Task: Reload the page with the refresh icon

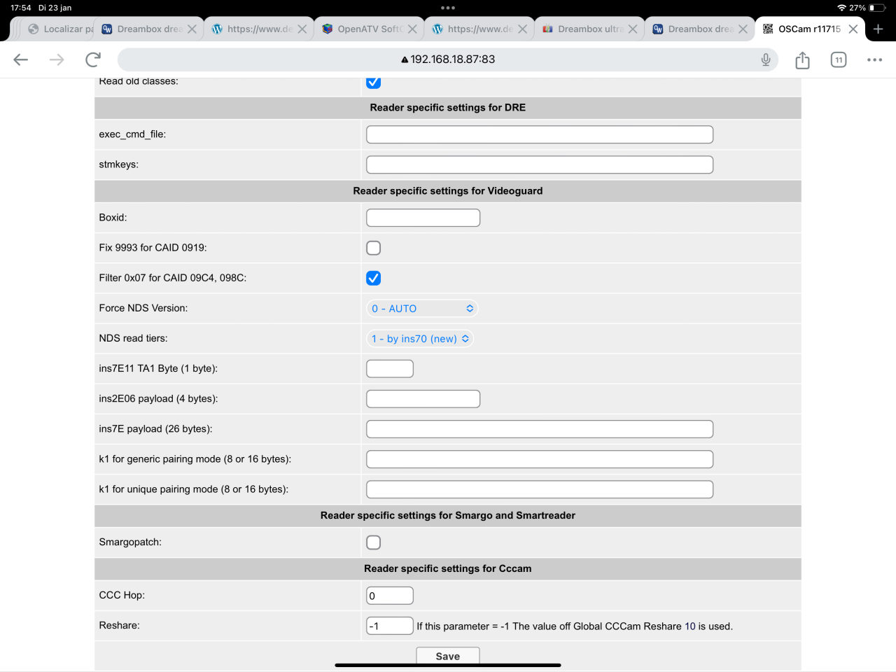Action: (92, 59)
